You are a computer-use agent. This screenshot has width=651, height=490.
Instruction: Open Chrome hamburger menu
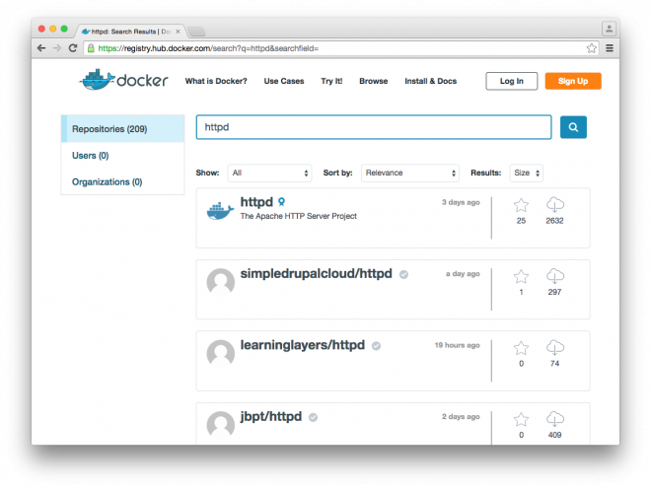pyautogui.click(x=610, y=47)
